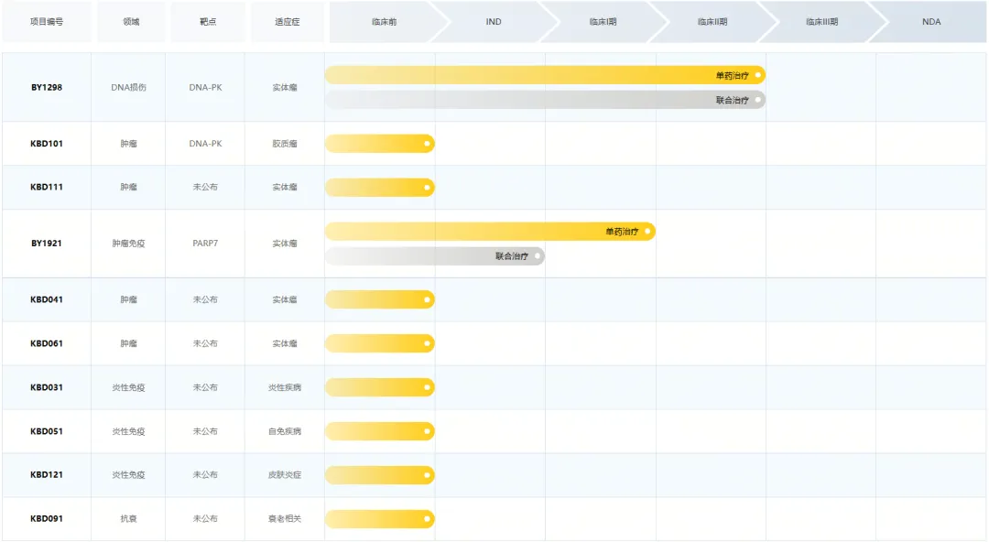Open project KBD091 in the last row

(x=46, y=519)
